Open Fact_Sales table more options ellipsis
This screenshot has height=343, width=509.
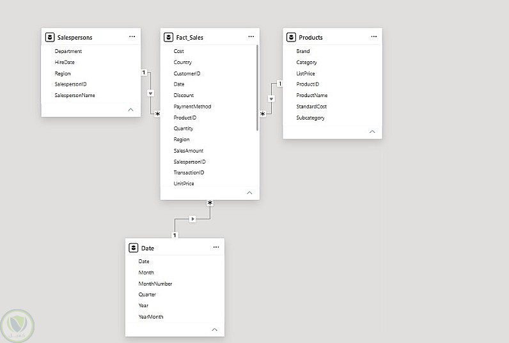pyautogui.click(x=251, y=36)
